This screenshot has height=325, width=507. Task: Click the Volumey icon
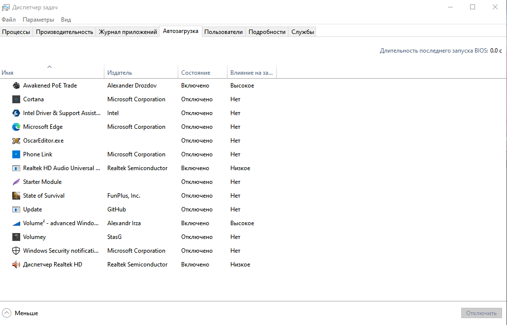coord(16,237)
